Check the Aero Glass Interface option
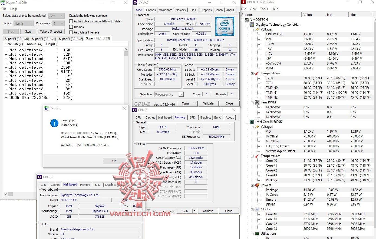376x239 pixels. click(71, 32)
